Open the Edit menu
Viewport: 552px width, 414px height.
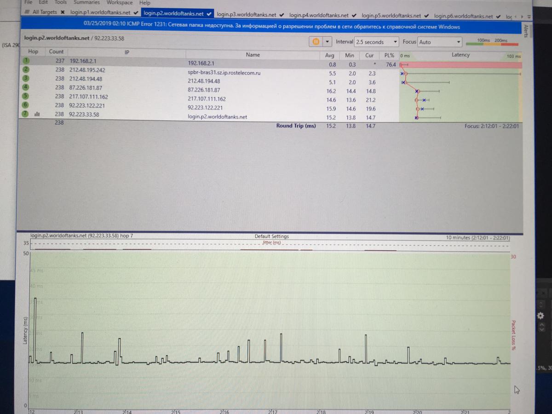[43, 2]
